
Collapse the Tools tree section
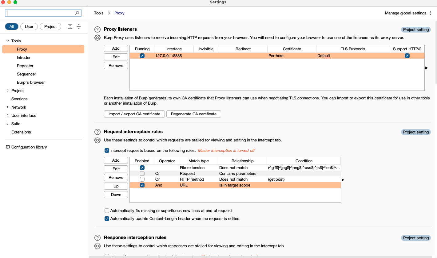coord(8,41)
